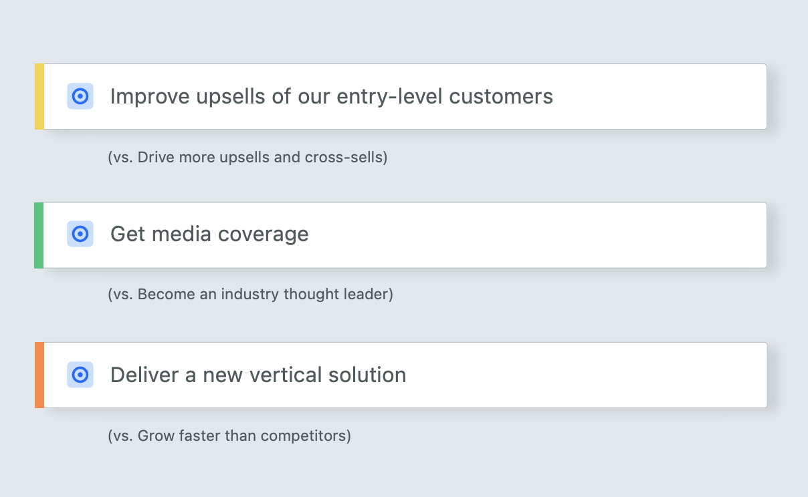
Task: Select the objective icon for 'Deliver a new vertical solution'
Action: pyautogui.click(x=80, y=375)
